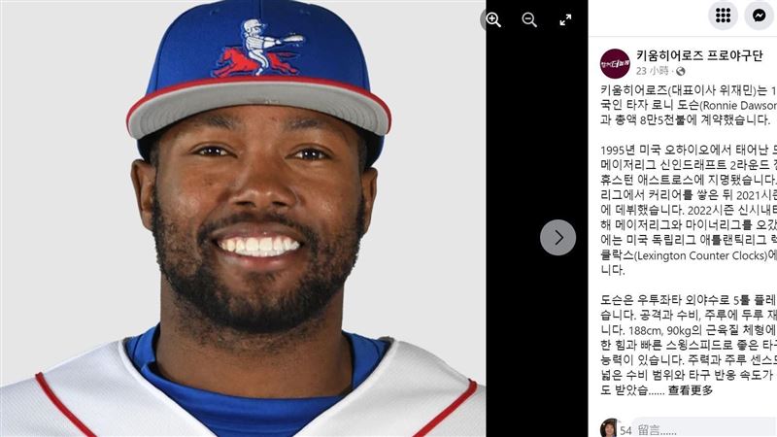Enter fullscreen photo view
This screenshot has height=437, width=777.
point(565,19)
